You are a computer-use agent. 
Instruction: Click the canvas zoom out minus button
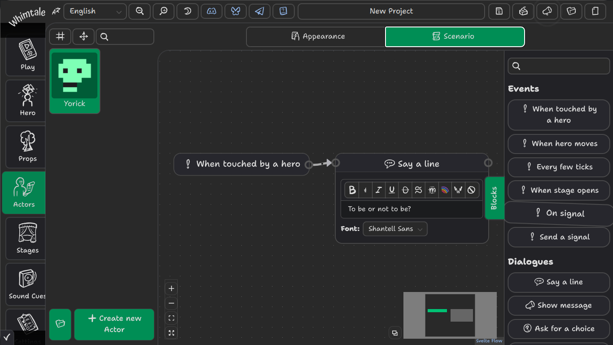pos(171,303)
